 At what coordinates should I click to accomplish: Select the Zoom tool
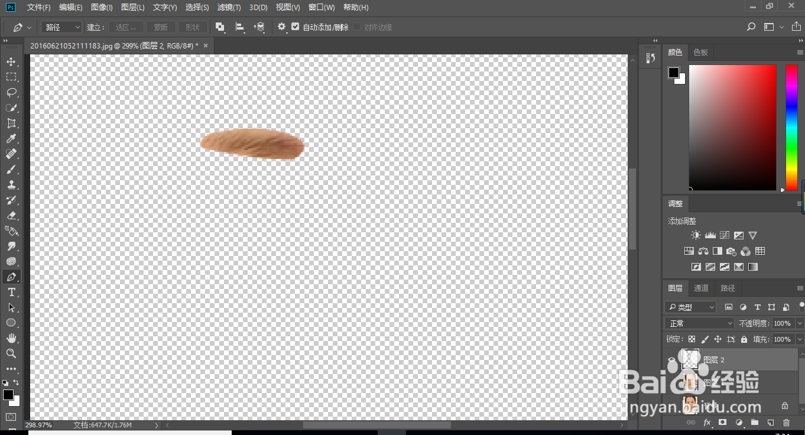[11, 353]
